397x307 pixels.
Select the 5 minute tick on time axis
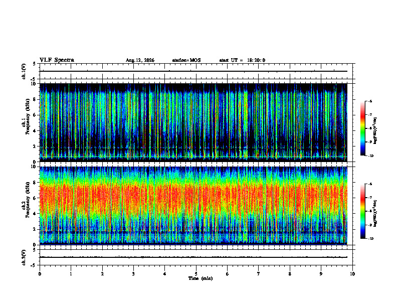[196, 274]
